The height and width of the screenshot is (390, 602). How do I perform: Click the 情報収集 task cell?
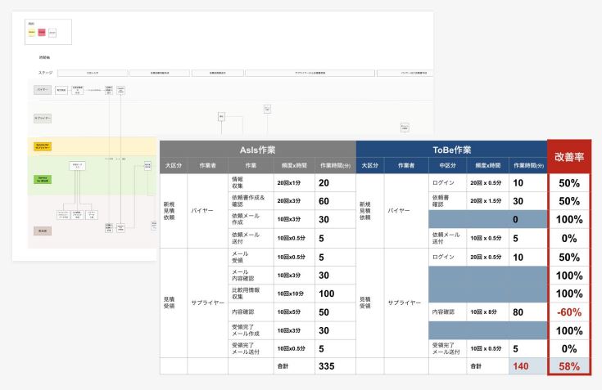pyautogui.click(x=251, y=183)
